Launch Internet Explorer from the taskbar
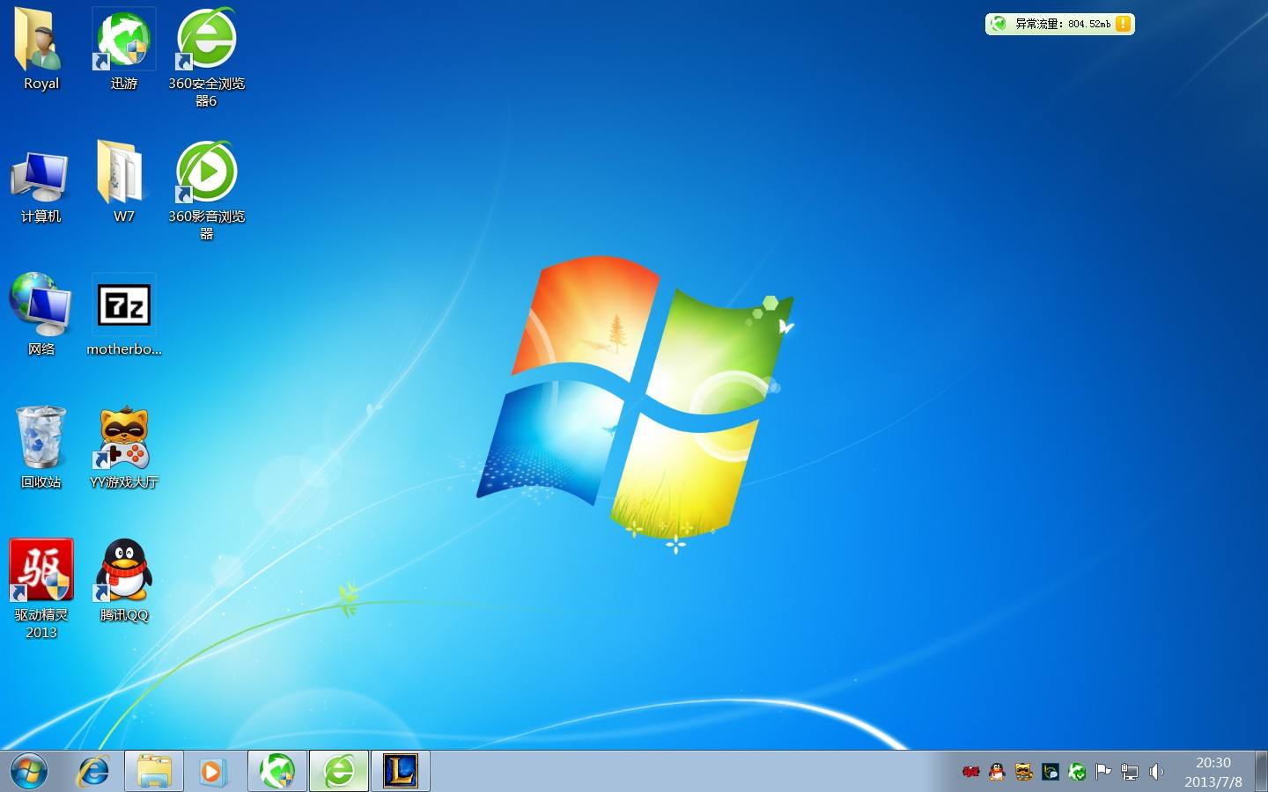This screenshot has height=792, width=1268. pos(92,772)
